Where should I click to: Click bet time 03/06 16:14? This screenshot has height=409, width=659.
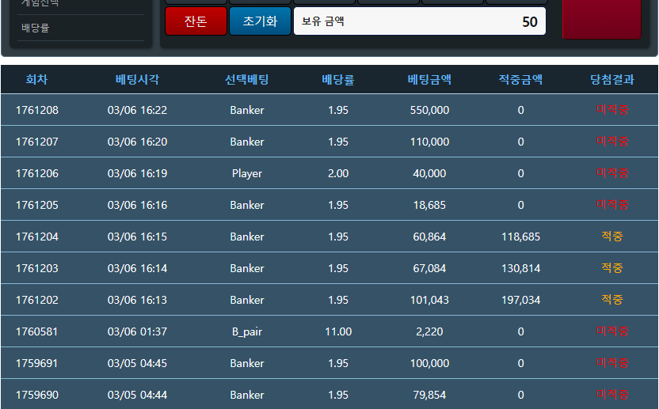click(x=138, y=268)
